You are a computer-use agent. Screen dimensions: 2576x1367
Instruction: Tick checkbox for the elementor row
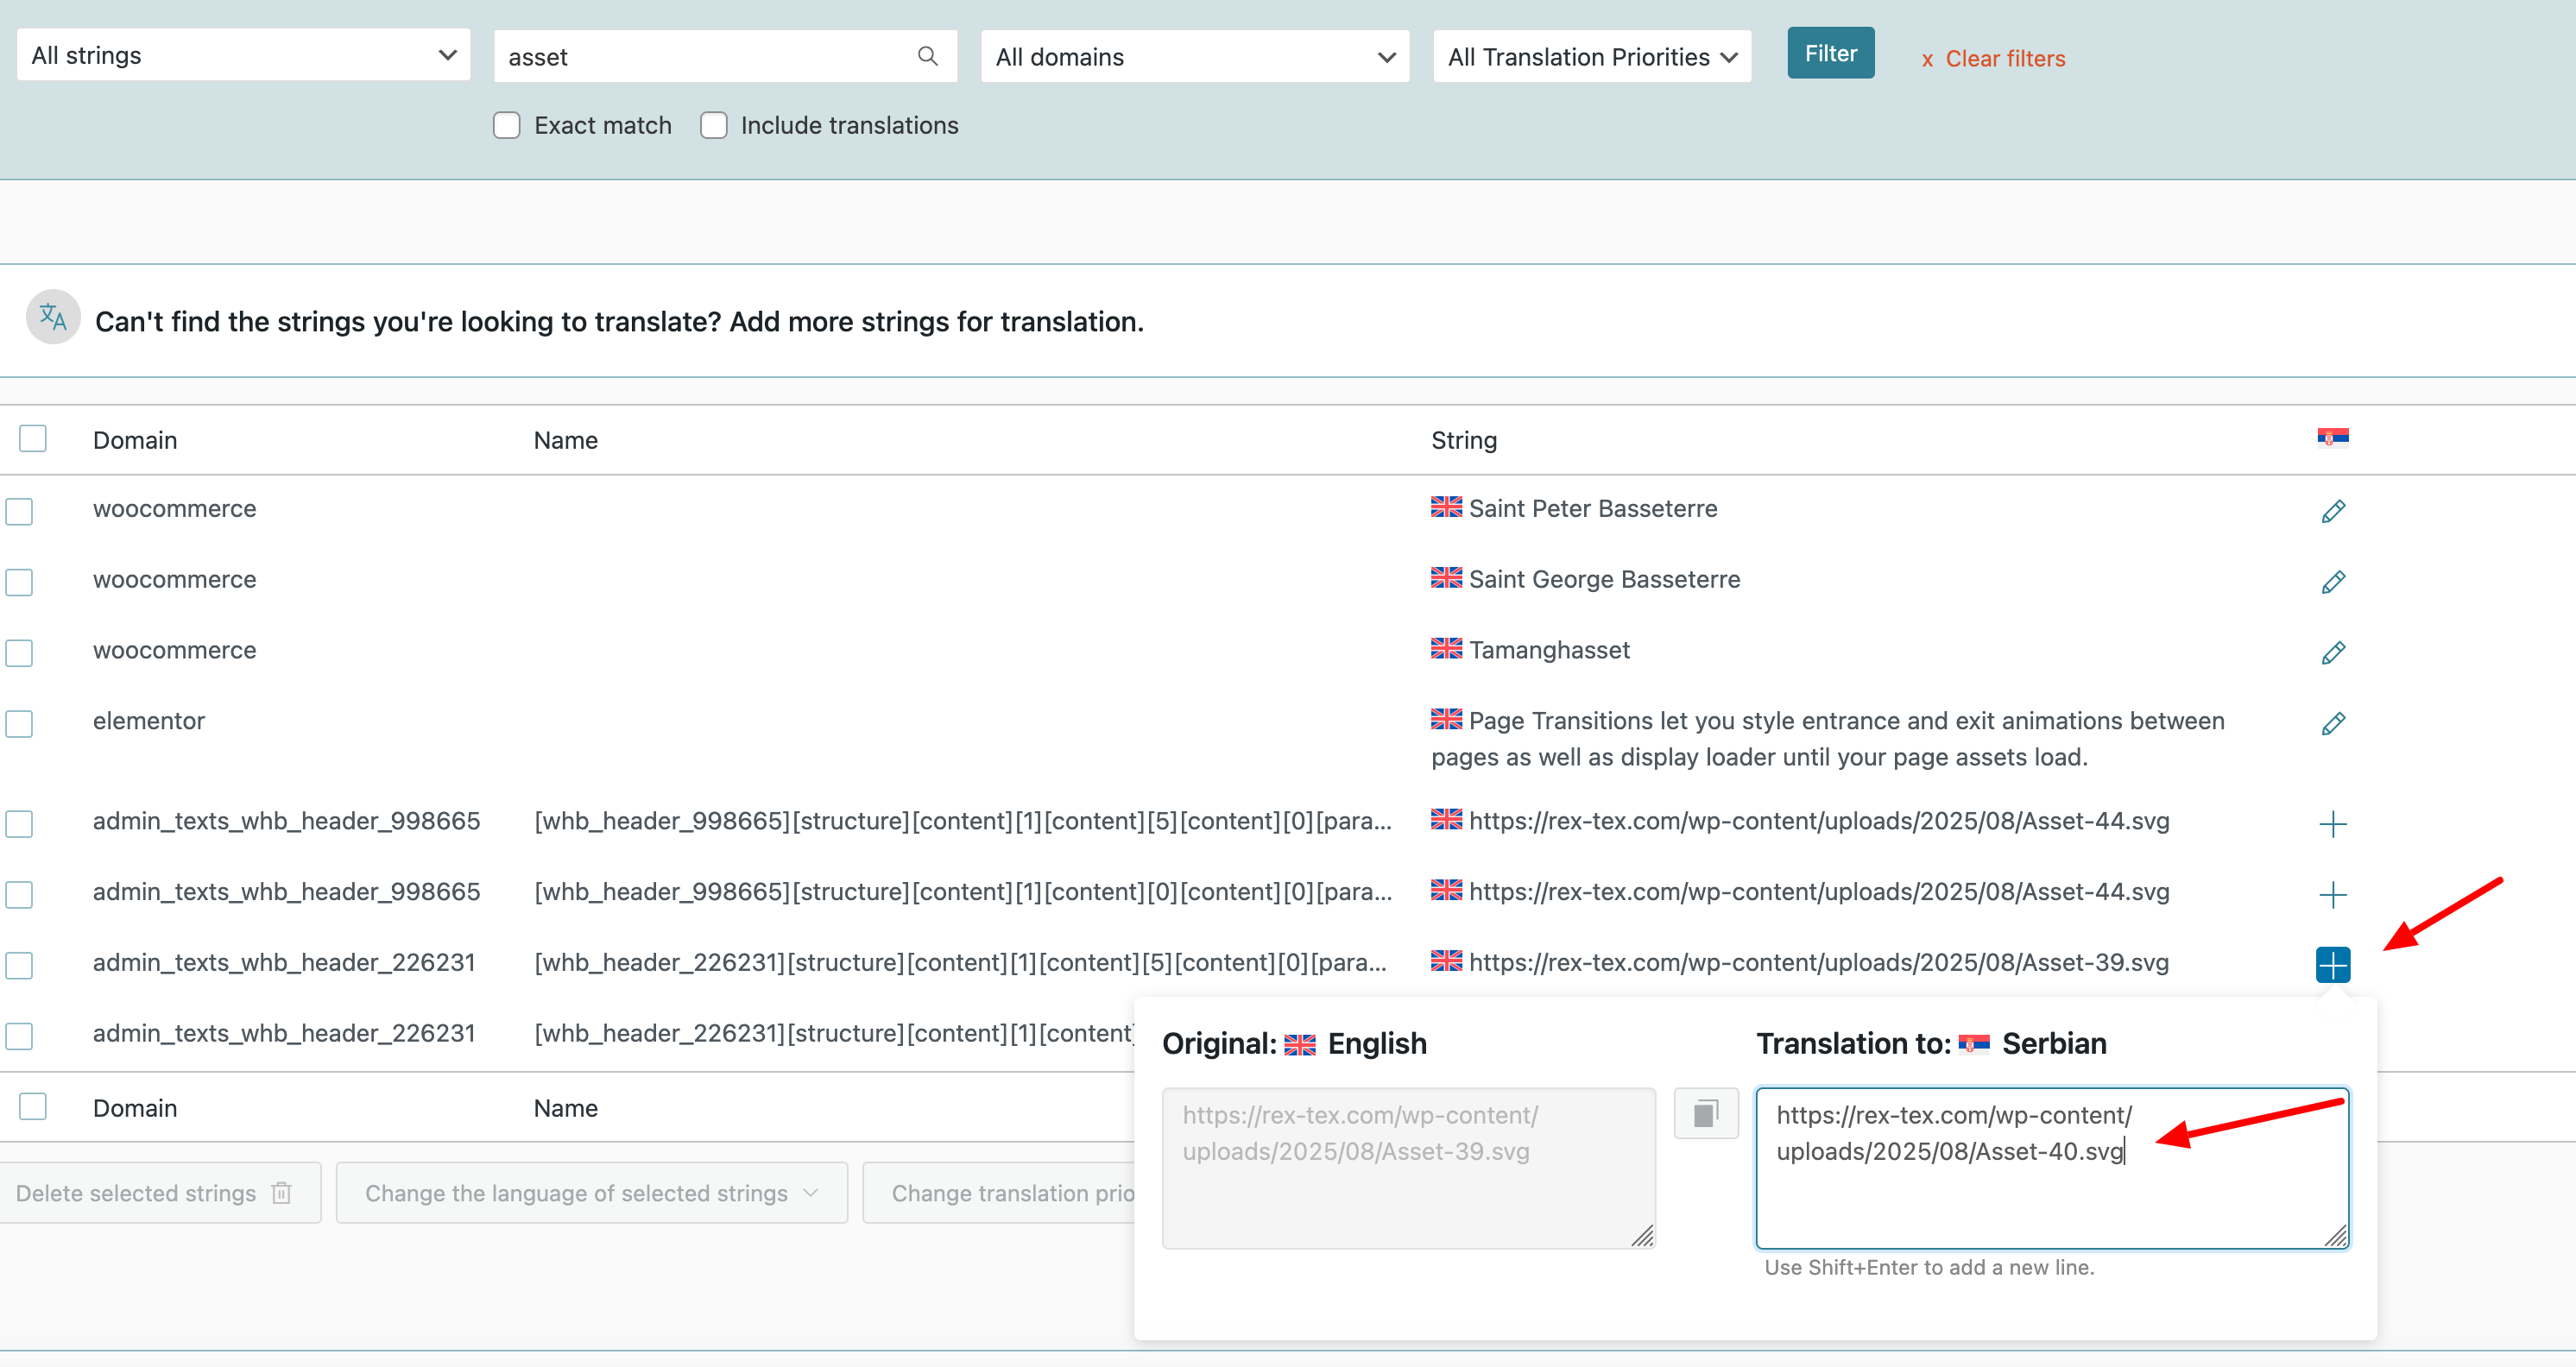[x=20, y=724]
